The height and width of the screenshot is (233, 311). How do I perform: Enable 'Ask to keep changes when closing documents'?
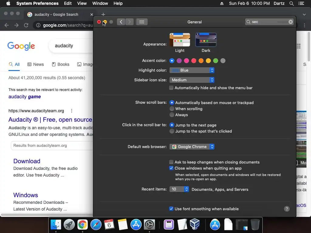coord(171,162)
